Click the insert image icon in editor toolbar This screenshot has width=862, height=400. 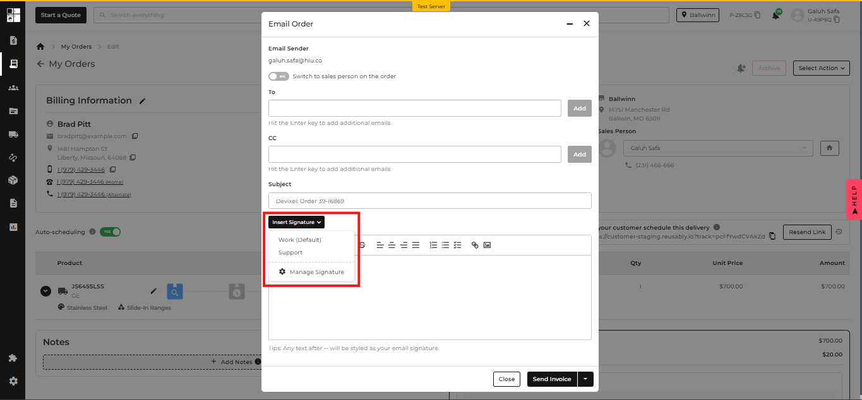(487, 245)
